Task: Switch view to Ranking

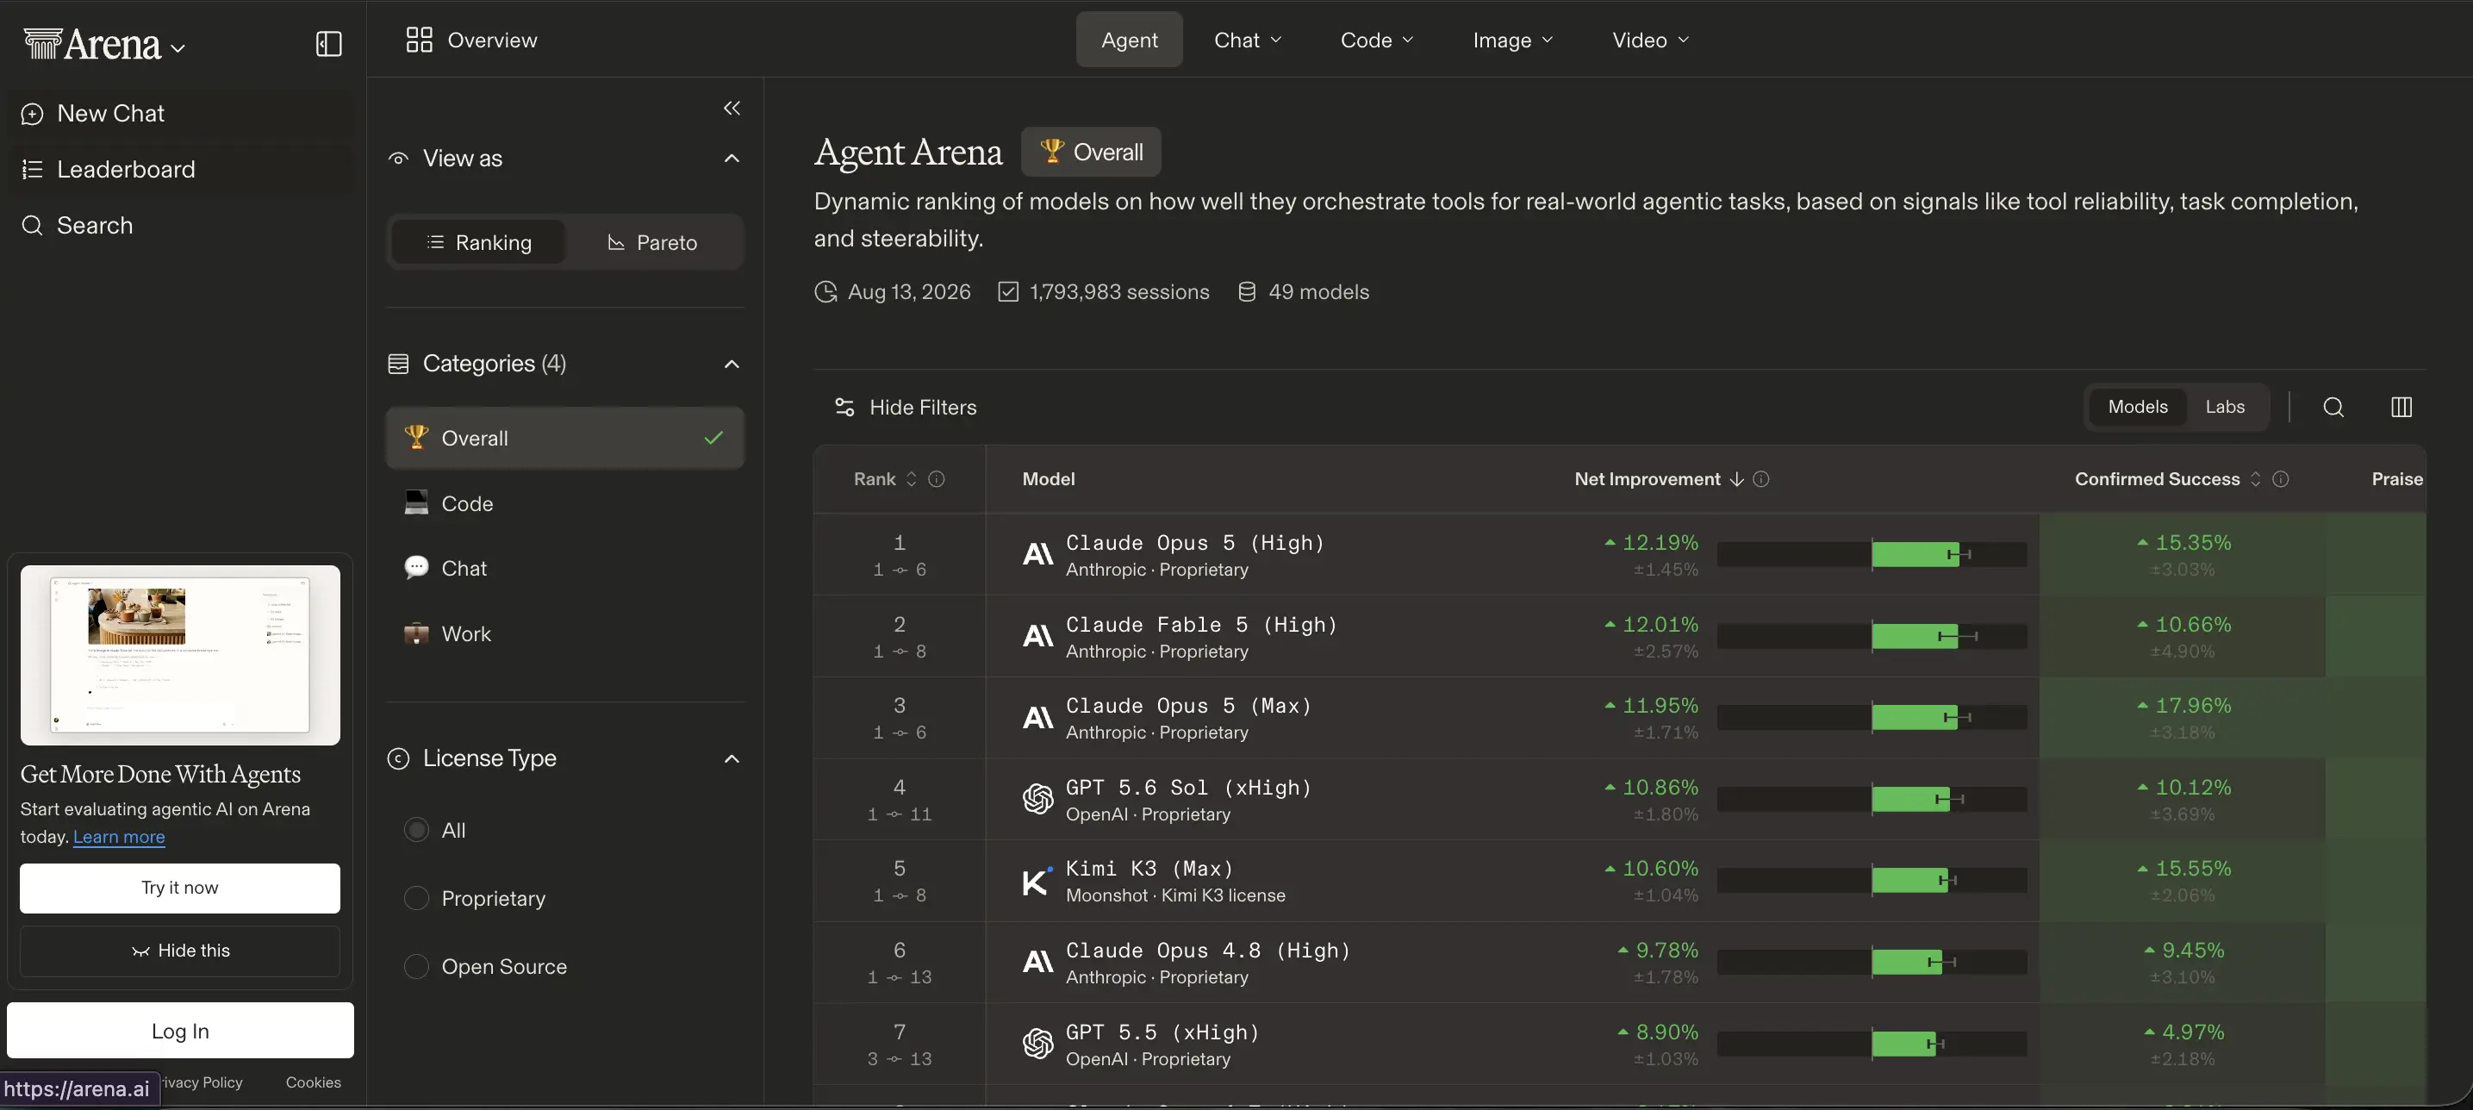Action: point(479,242)
